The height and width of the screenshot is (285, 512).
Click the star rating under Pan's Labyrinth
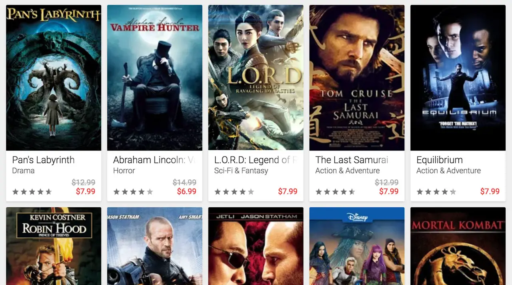tap(32, 192)
